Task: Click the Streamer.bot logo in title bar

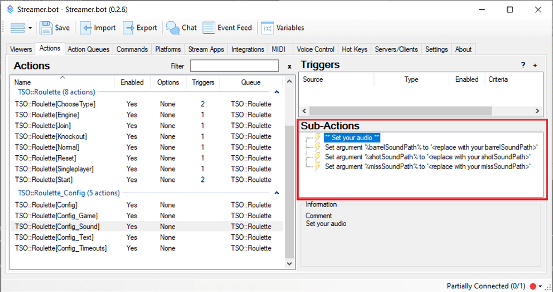Action: (x=10, y=10)
